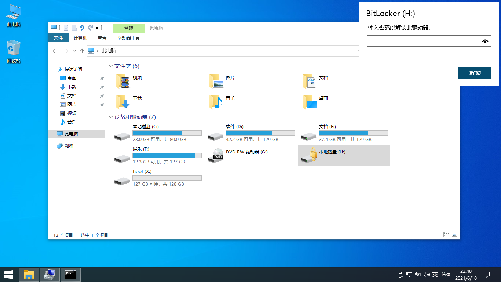Screen dimensions: 501x282
Task: Click File Explorer on the taskbar
Action: click(29, 274)
